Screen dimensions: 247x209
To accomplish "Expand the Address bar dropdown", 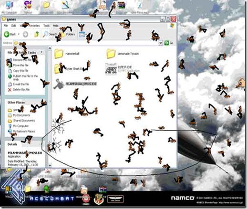I will coord(161,43).
